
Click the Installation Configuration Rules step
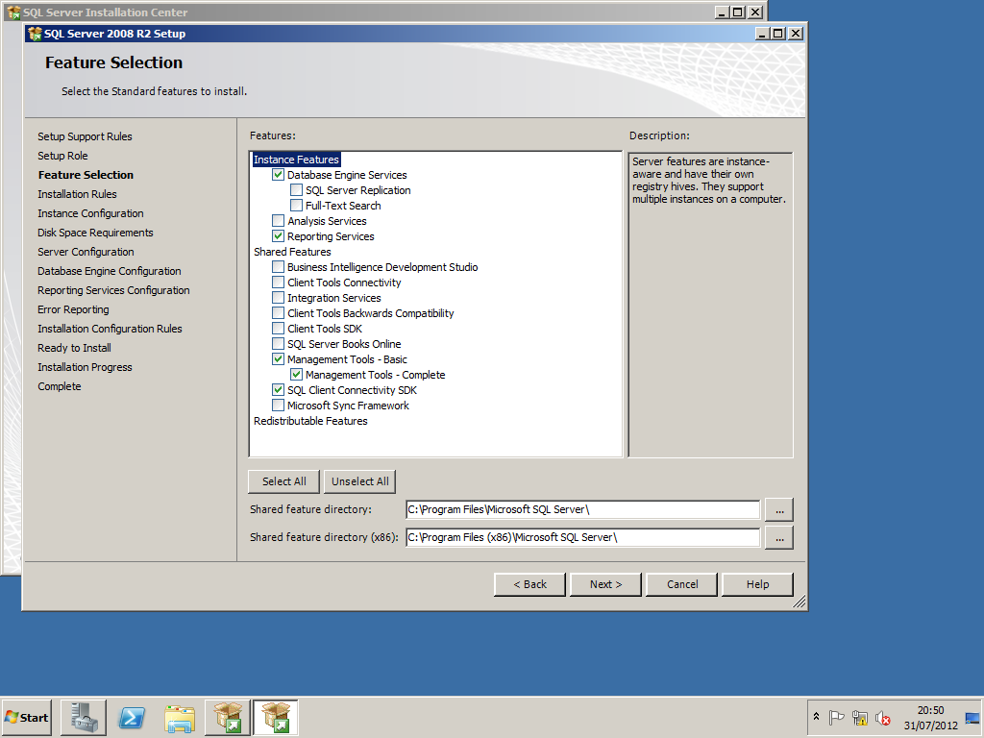click(x=110, y=329)
